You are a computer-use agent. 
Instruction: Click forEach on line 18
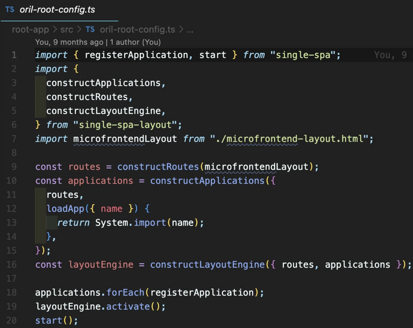click(x=125, y=292)
